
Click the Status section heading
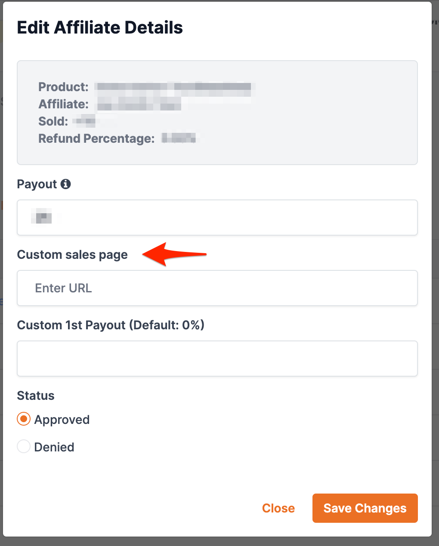click(x=36, y=396)
